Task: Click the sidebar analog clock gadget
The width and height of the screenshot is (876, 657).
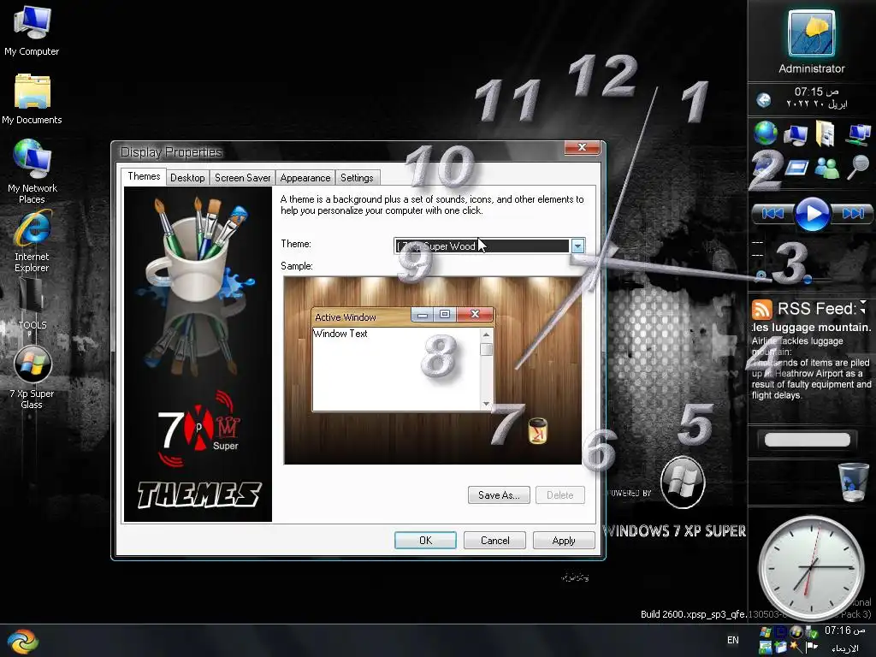Action: click(x=811, y=567)
